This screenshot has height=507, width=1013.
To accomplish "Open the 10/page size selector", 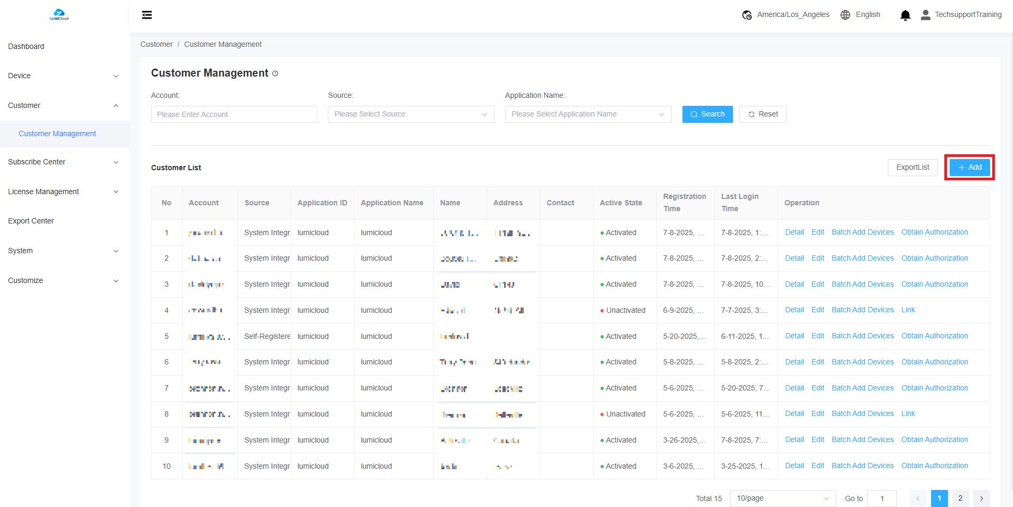I will click(x=783, y=498).
